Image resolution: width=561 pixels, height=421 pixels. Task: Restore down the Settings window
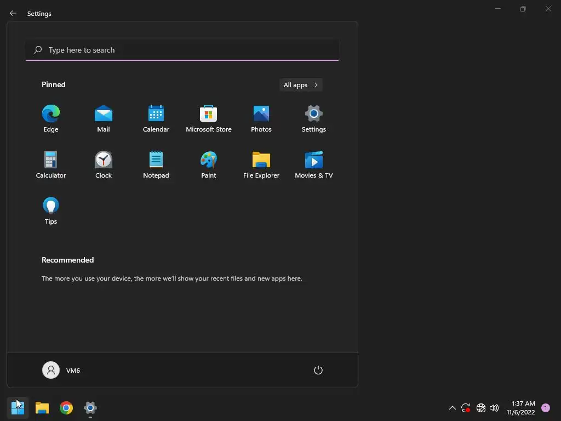[x=523, y=9]
